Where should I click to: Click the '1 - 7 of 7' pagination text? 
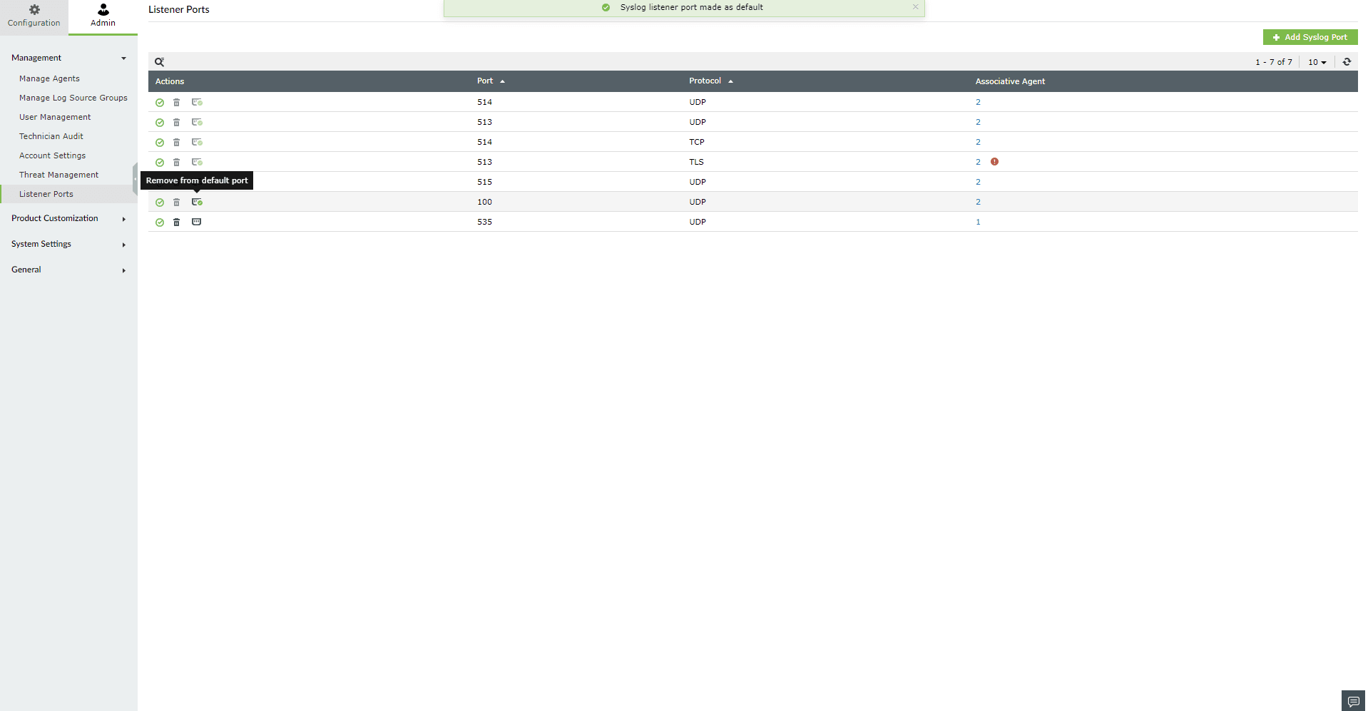coord(1273,62)
